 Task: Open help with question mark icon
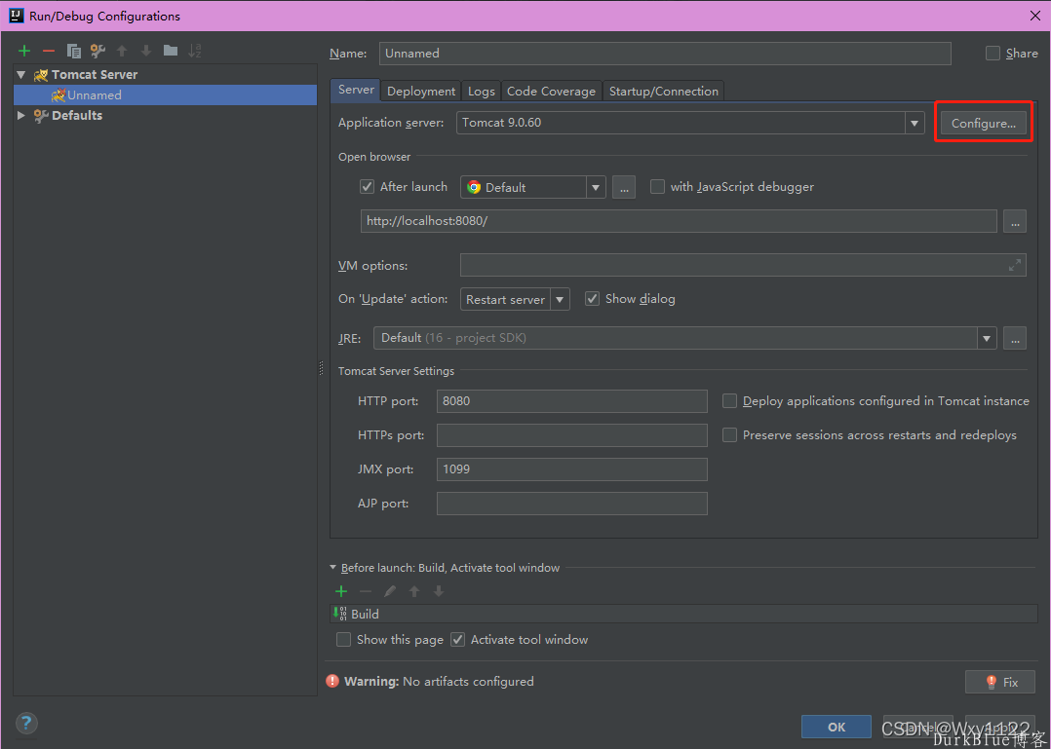click(26, 723)
